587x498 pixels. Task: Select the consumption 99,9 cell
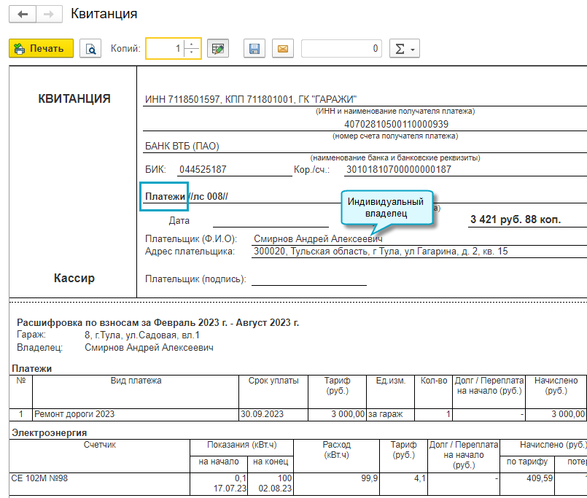337,483
